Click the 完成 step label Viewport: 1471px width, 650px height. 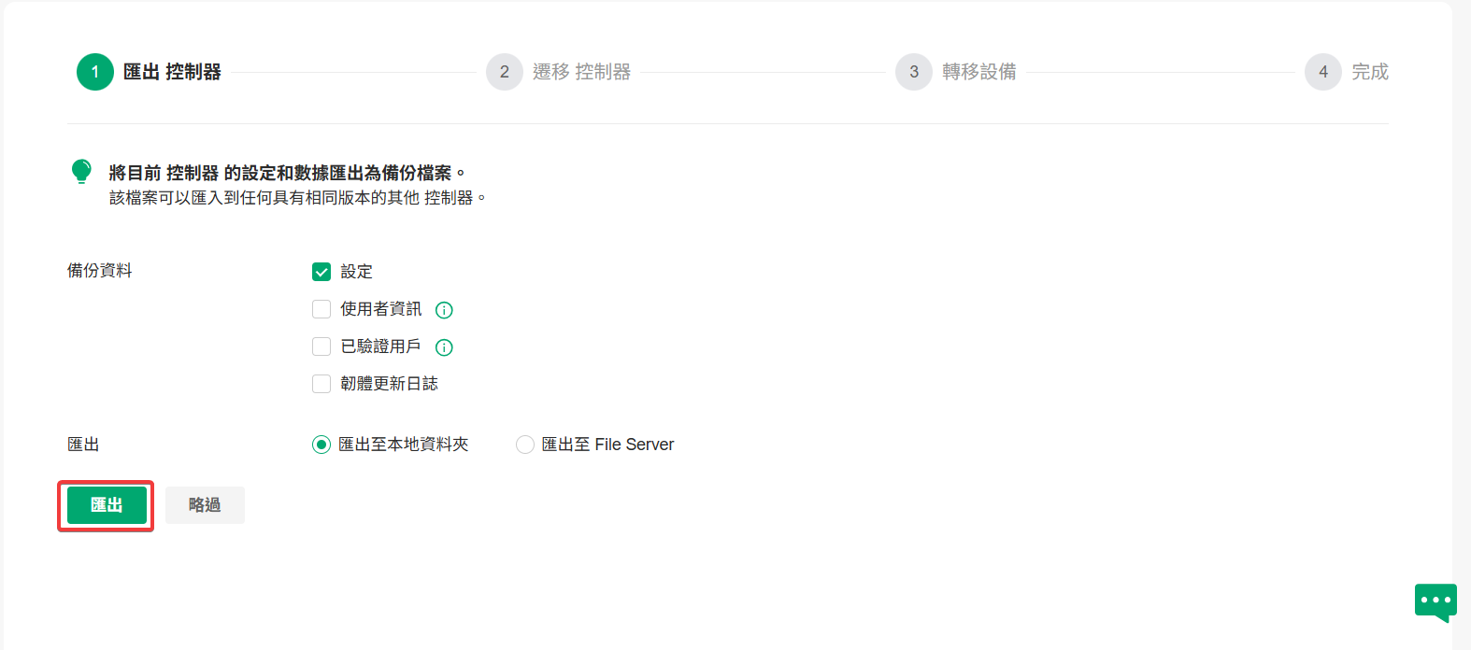[1370, 72]
